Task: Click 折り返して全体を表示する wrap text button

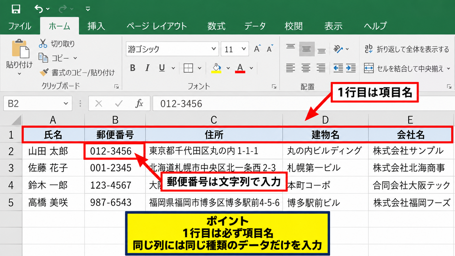Action: click(x=407, y=49)
